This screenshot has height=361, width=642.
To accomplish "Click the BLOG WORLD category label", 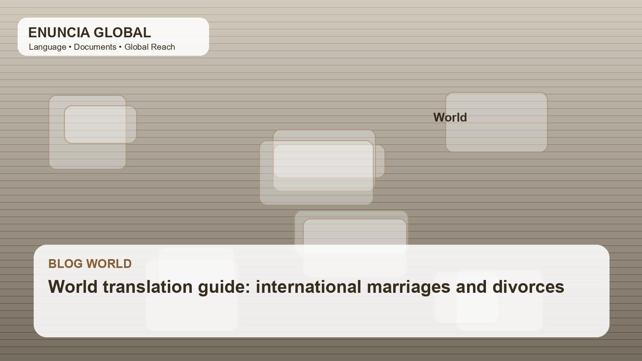I will (x=90, y=264).
